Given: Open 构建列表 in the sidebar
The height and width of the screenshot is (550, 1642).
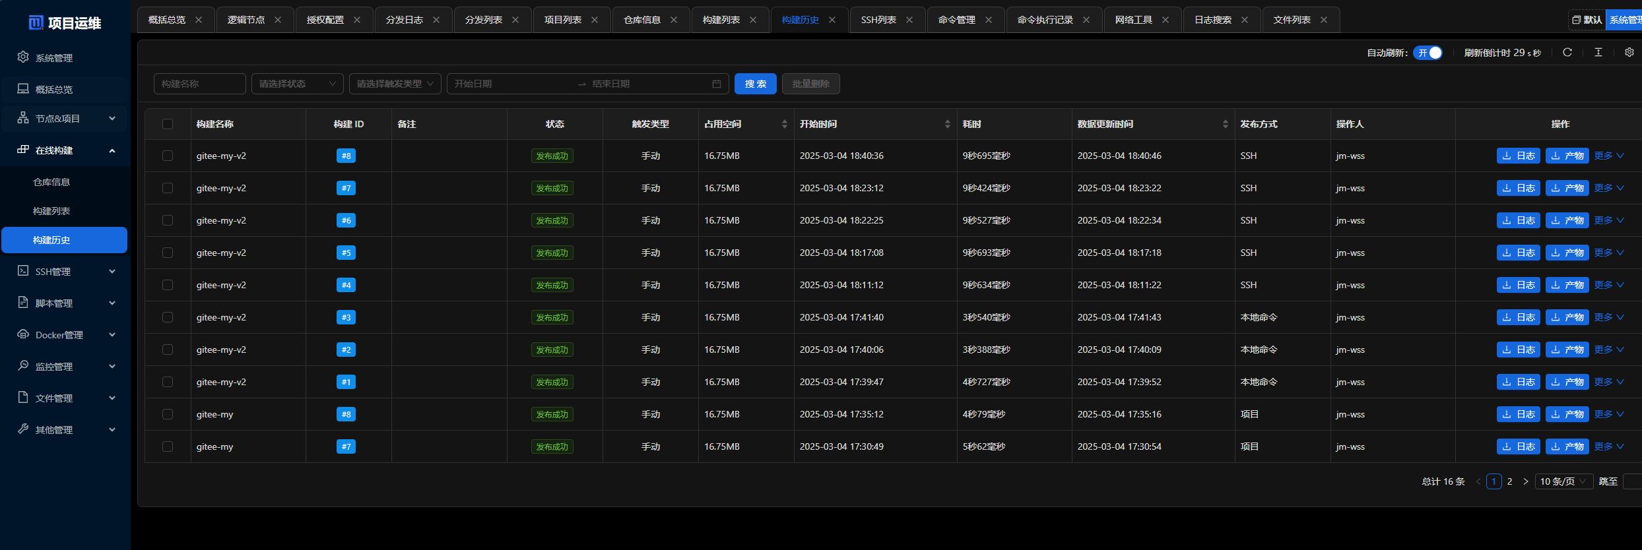Looking at the screenshot, I should 51,211.
